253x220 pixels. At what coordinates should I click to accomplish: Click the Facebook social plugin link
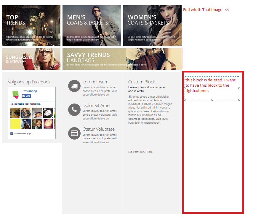click(x=23, y=134)
